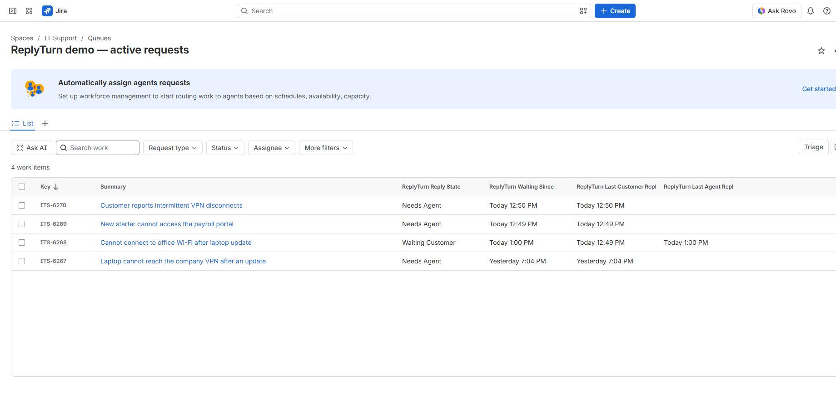
Task: Open advanced search icon in search bar
Action: pyautogui.click(x=583, y=11)
